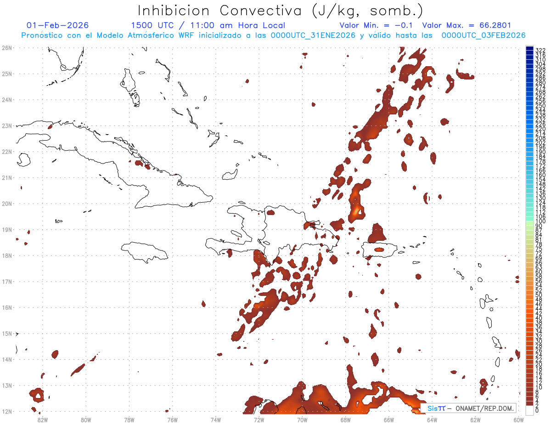
Task: Click the 22N latitude label
Action: pyautogui.click(x=7, y=152)
